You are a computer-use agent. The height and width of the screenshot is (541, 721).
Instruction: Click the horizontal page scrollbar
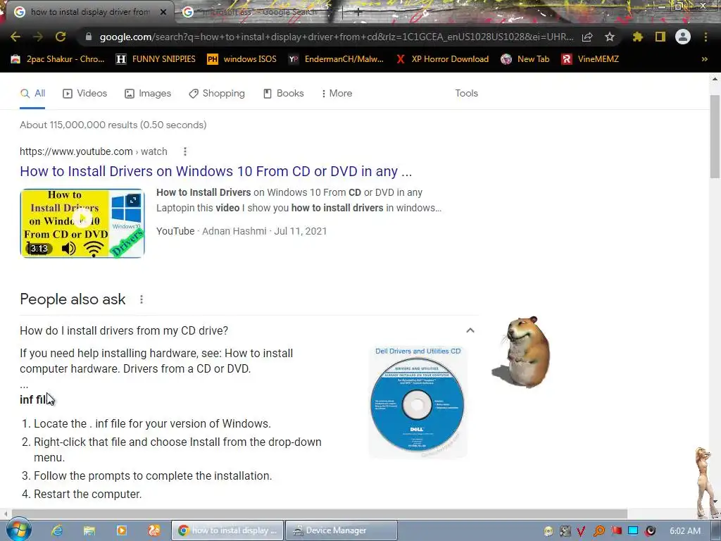pyautogui.click(x=320, y=514)
